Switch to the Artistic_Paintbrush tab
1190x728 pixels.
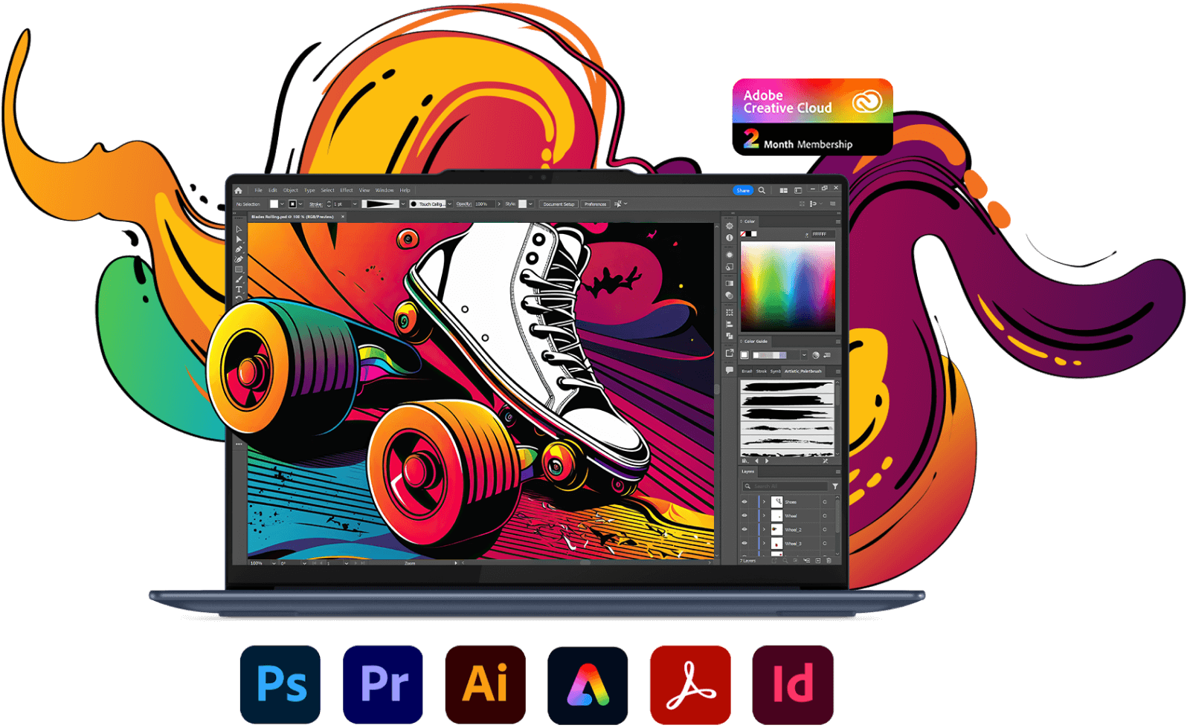click(803, 371)
